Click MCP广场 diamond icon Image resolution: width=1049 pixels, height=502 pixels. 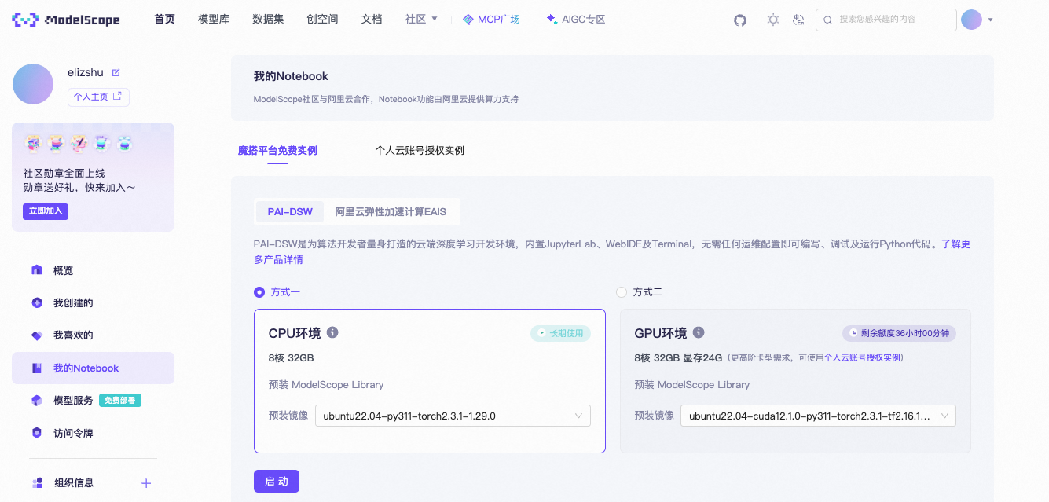468,20
